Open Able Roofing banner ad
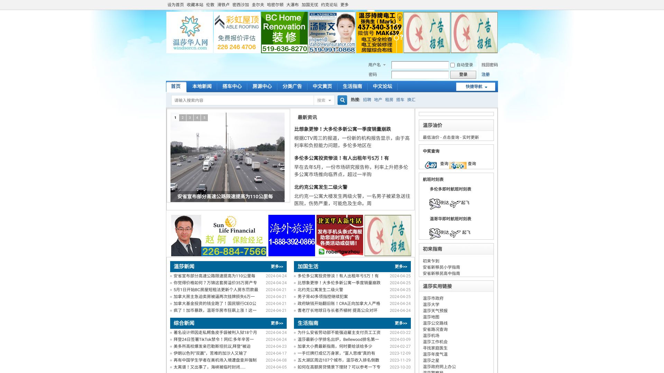Viewport: 664px width, 373px height. tap(237, 32)
